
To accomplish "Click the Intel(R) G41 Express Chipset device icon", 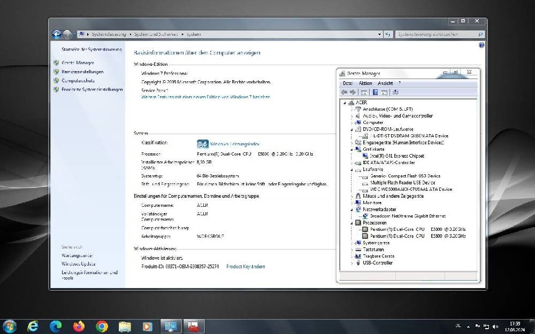I will click(x=365, y=156).
